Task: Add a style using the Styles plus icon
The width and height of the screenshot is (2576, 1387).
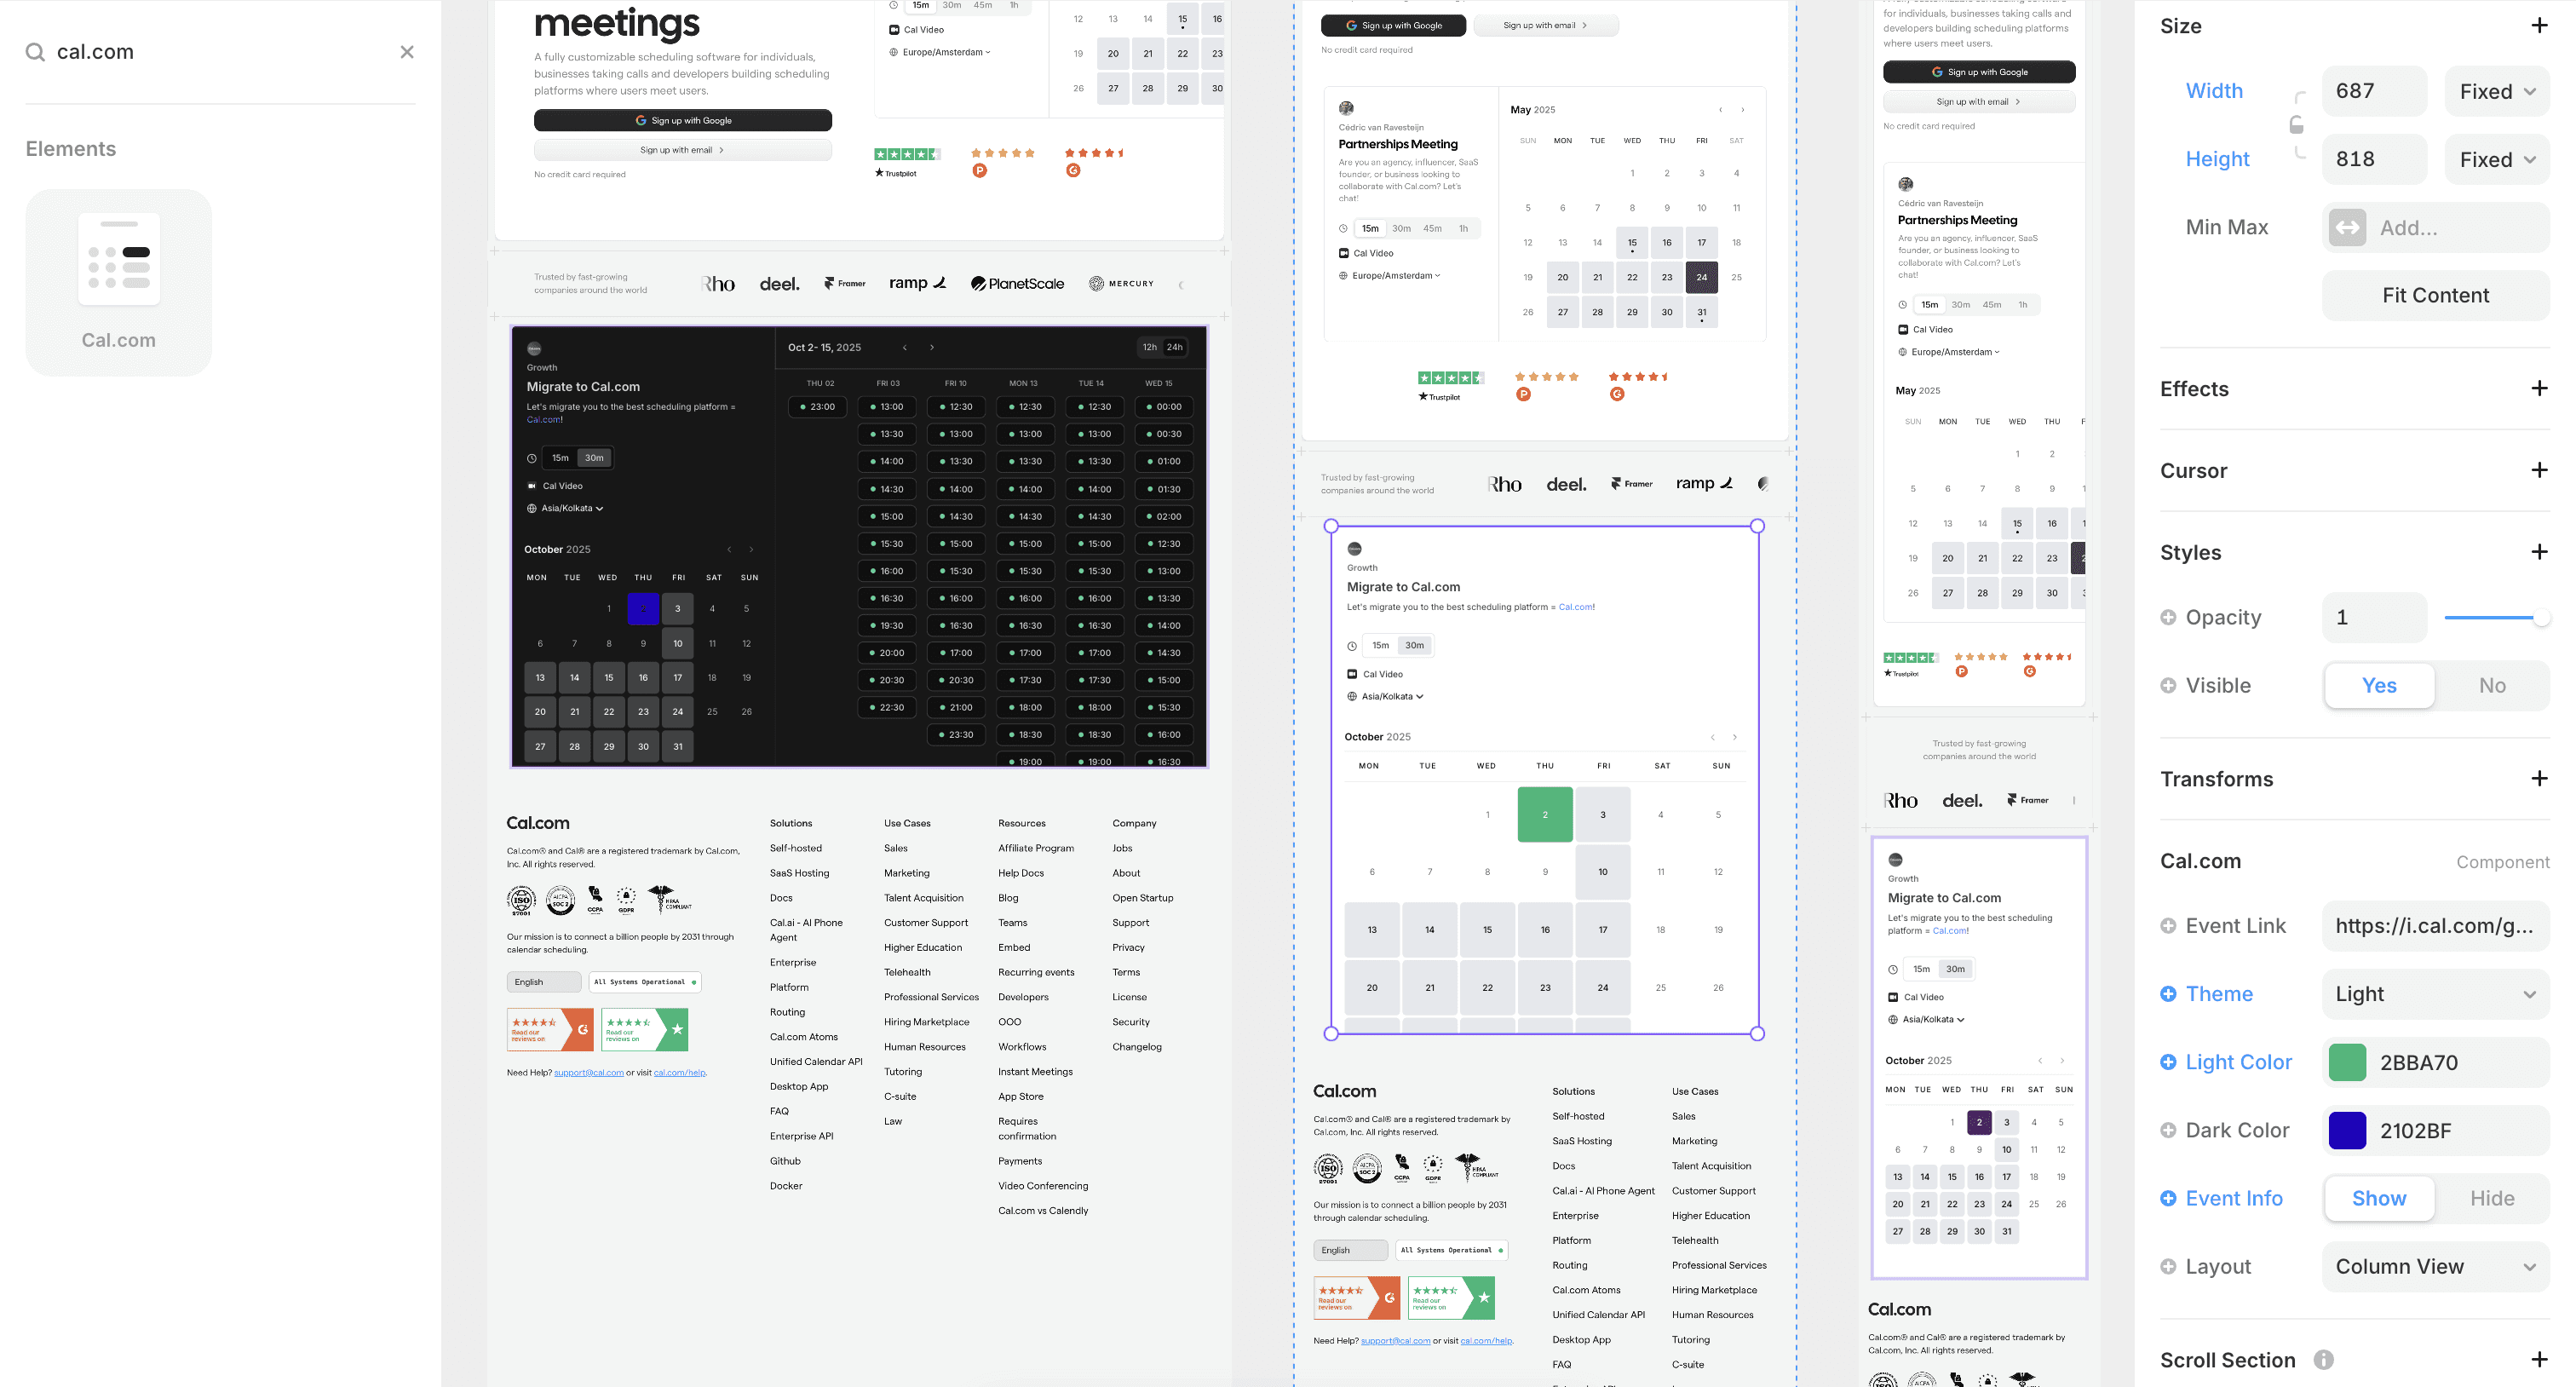Action: 2539,552
